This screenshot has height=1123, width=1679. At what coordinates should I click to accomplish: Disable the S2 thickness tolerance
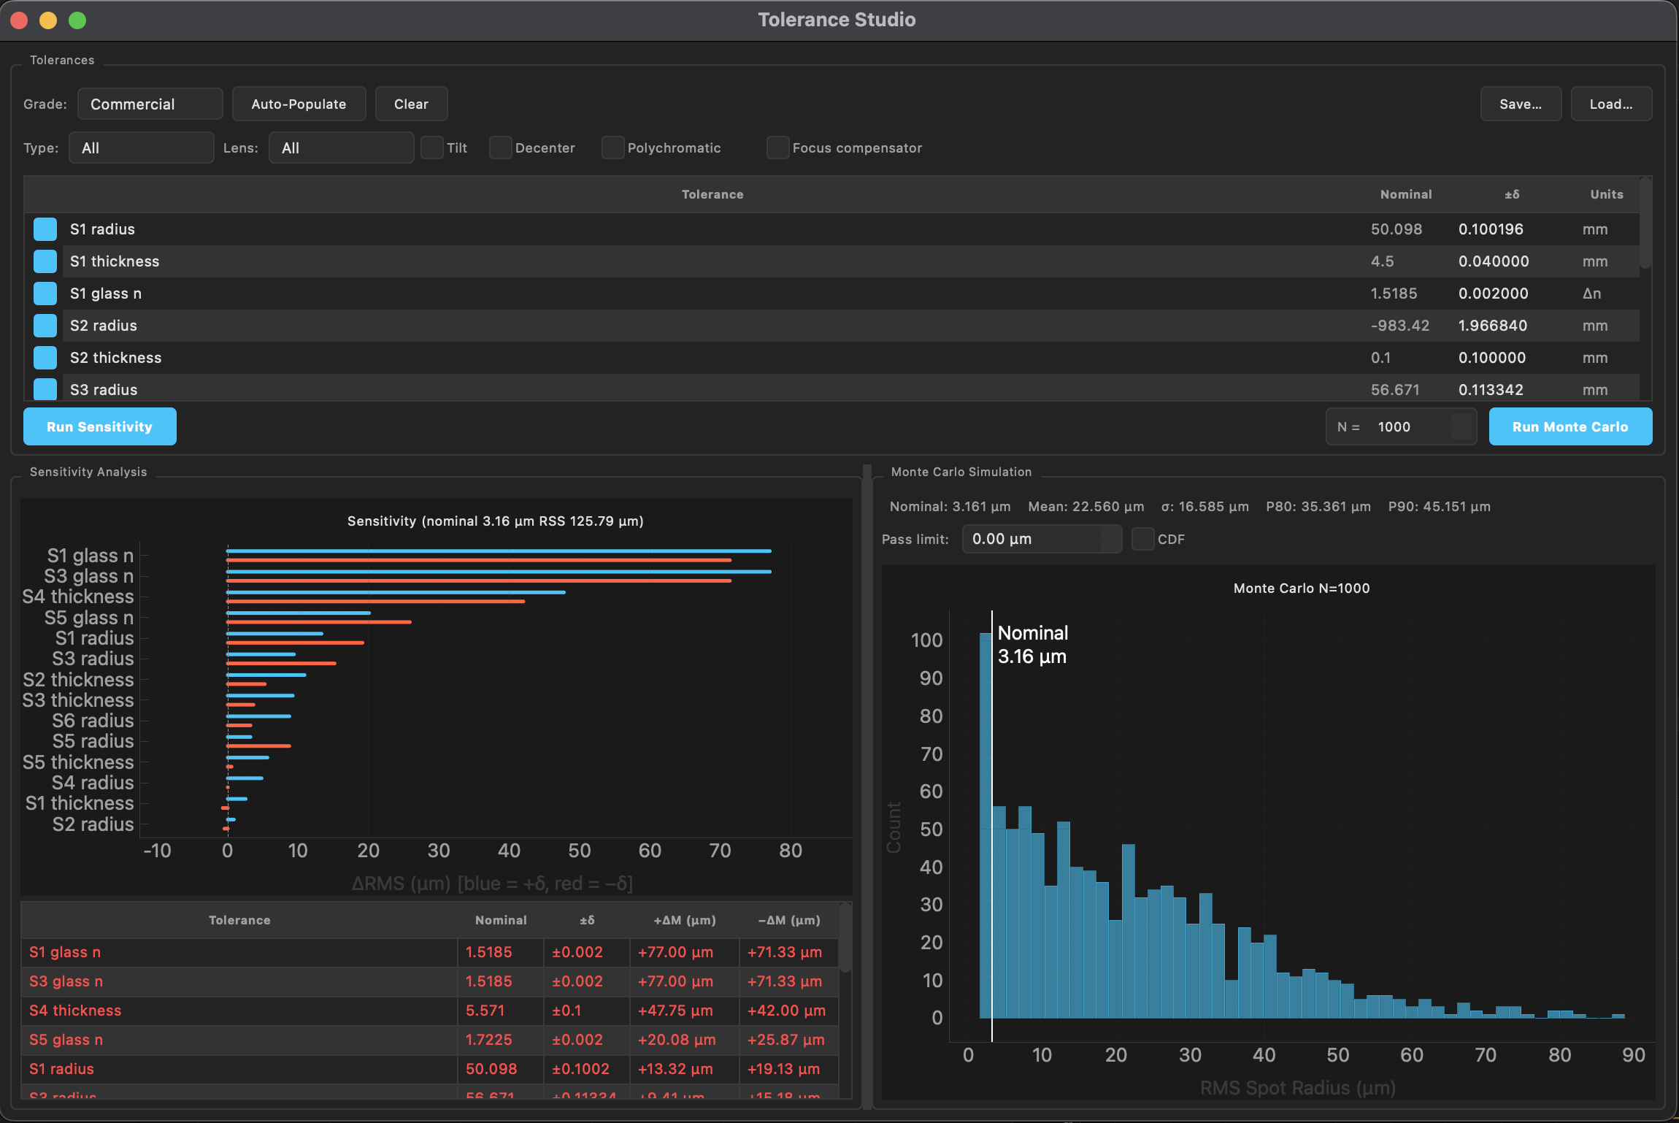[45, 357]
